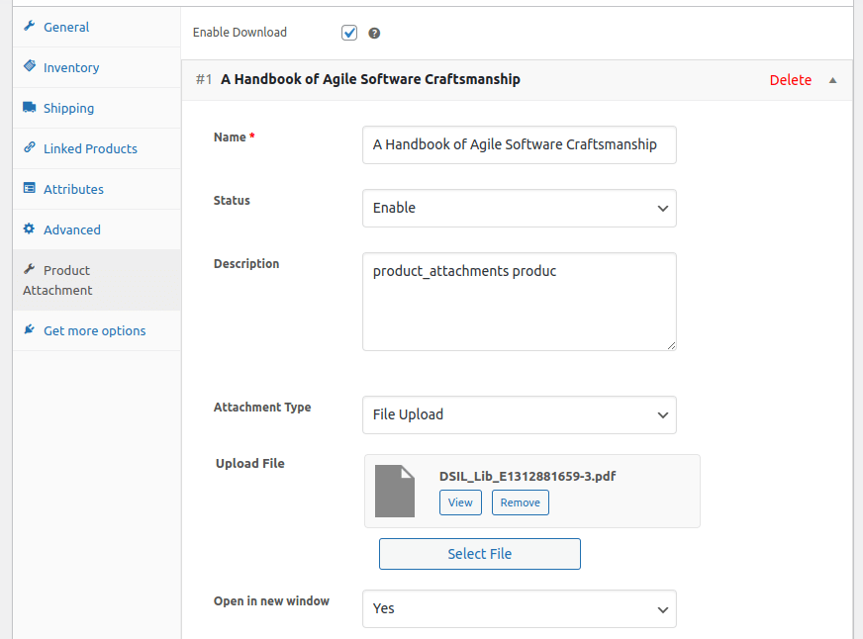This screenshot has height=639, width=863.
Task: Collapse the Handbook attachment section
Action: [832, 80]
